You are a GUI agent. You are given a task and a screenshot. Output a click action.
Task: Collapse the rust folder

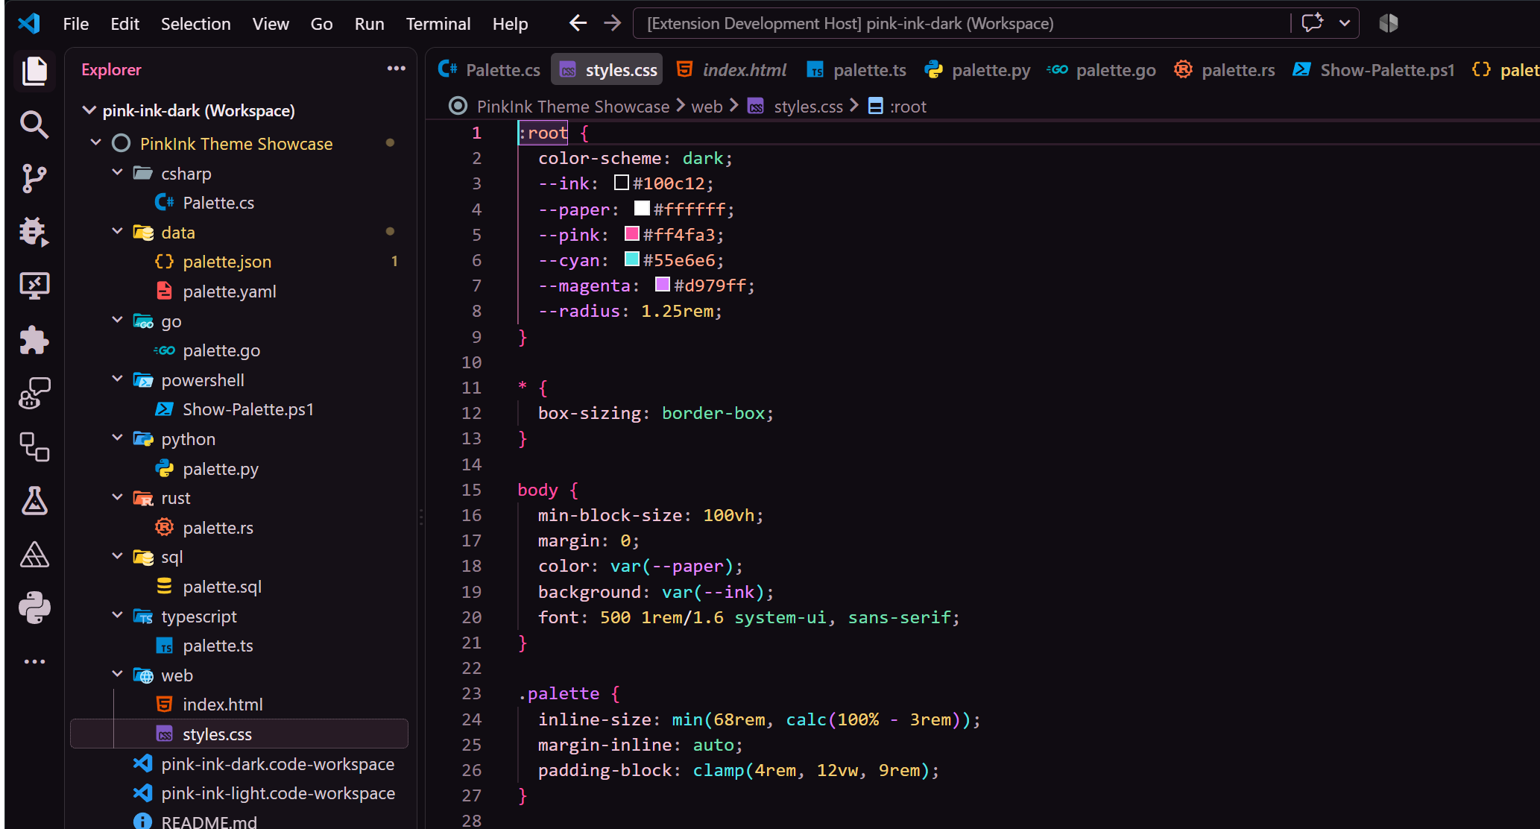[117, 497]
